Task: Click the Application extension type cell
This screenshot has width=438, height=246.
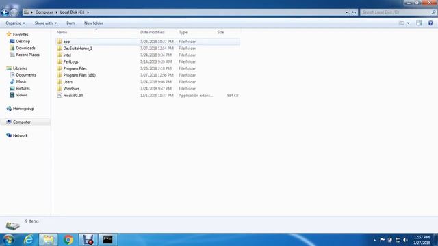Action: (196, 96)
